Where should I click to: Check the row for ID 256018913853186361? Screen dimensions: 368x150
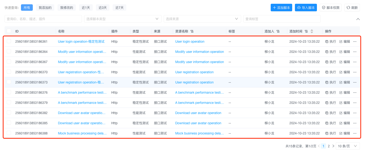coord(9,41)
